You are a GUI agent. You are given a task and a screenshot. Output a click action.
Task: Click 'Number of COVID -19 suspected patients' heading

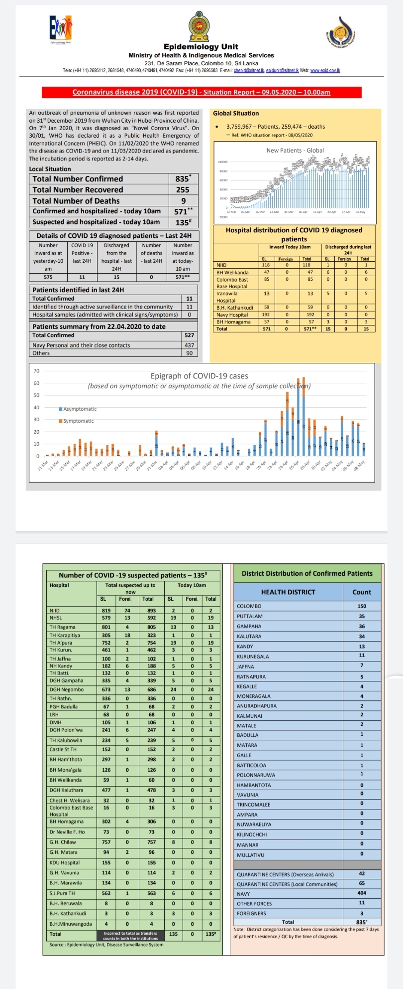click(133, 575)
